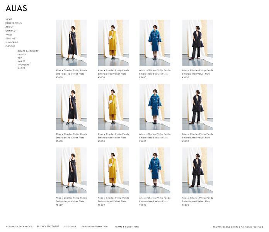This screenshot has width=269, height=232.
Task: Open second-row blue coat product image
Action: point(155,107)
